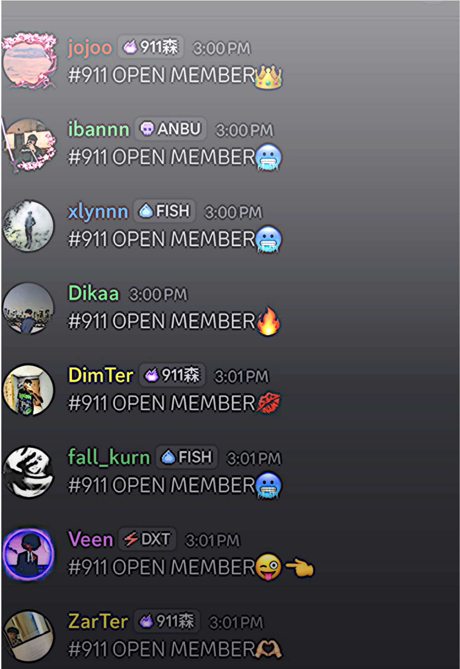Open the jojoo username

tap(90, 47)
